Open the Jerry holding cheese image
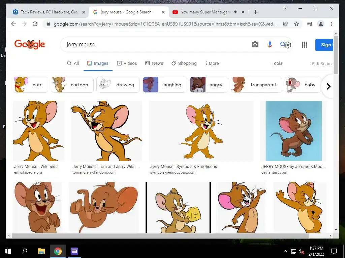This screenshot has height=258, width=345. click(x=178, y=207)
